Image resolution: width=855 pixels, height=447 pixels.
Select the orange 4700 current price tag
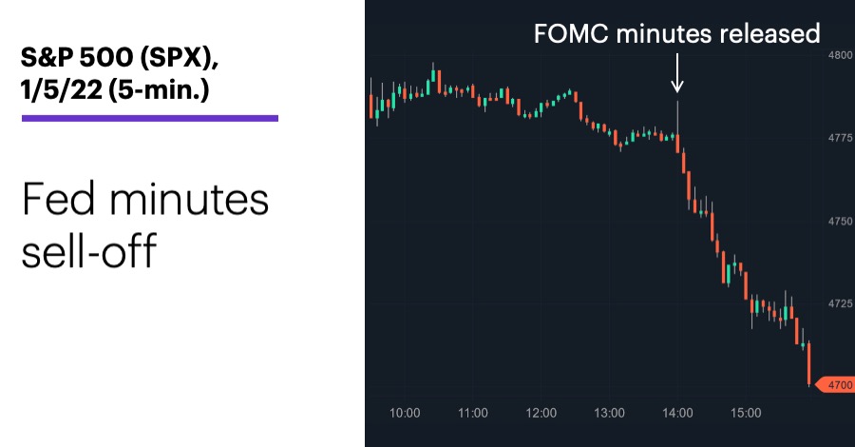tap(834, 385)
